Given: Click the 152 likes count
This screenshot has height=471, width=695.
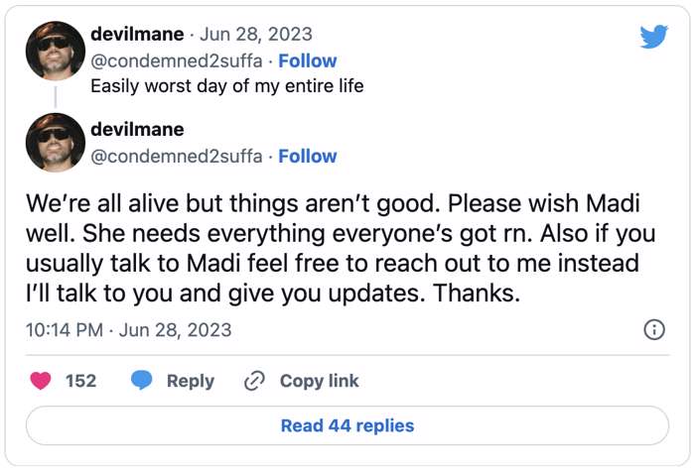Looking at the screenshot, I should (x=81, y=381).
